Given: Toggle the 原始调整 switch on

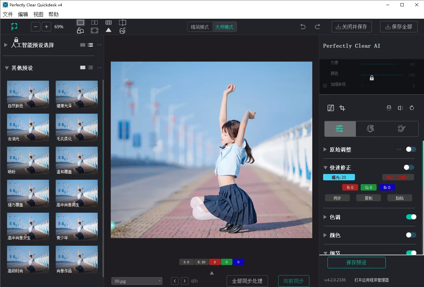Looking at the screenshot, I should pos(411,149).
